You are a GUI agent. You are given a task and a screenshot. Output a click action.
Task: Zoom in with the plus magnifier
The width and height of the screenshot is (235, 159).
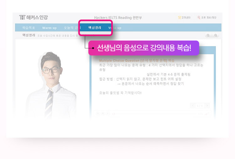click(x=216, y=35)
